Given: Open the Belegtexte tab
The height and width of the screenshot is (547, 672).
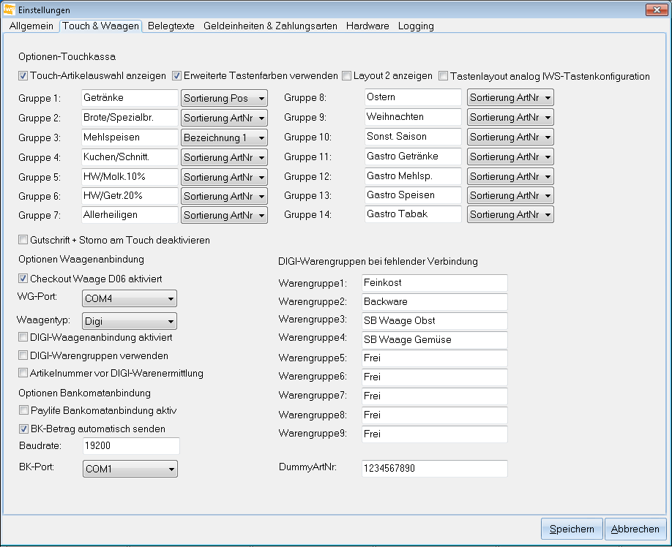Looking at the screenshot, I should [171, 26].
